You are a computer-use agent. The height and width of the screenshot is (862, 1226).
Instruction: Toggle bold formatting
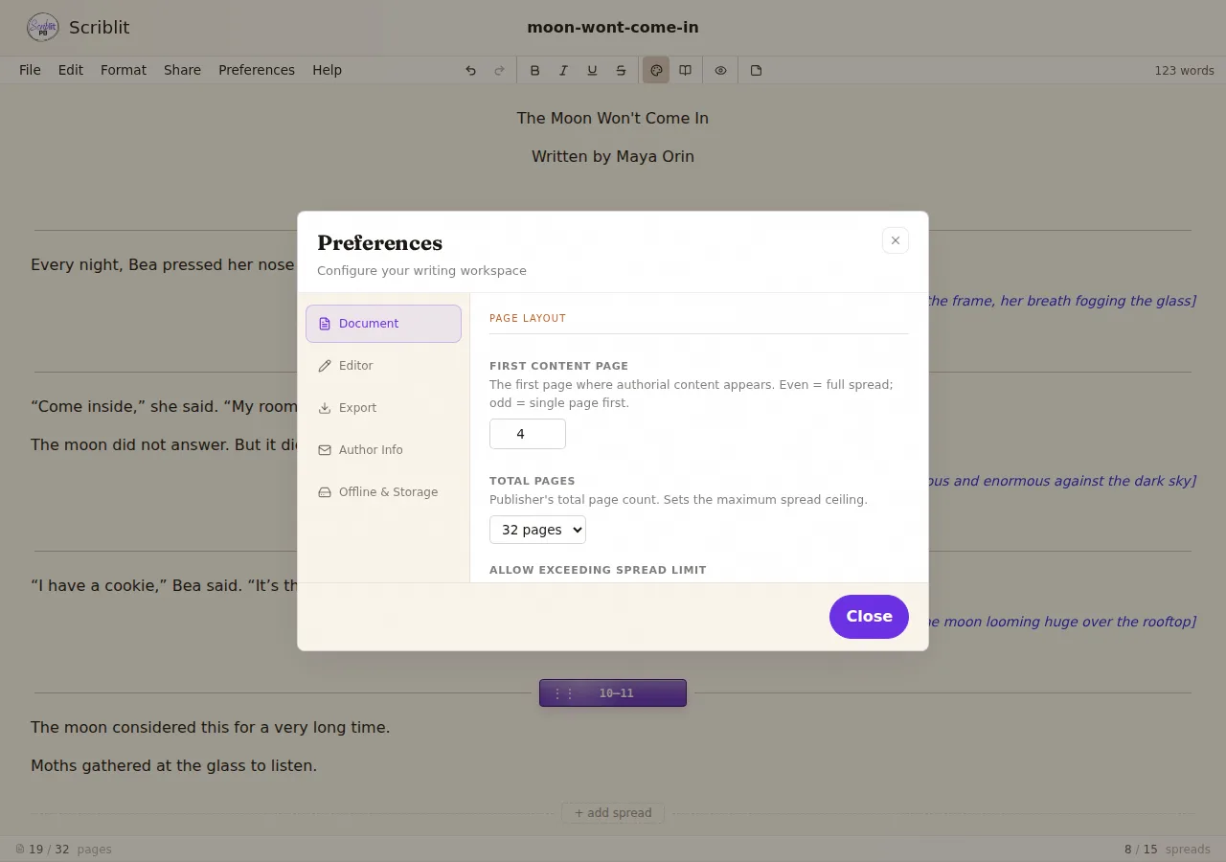coord(534,70)
